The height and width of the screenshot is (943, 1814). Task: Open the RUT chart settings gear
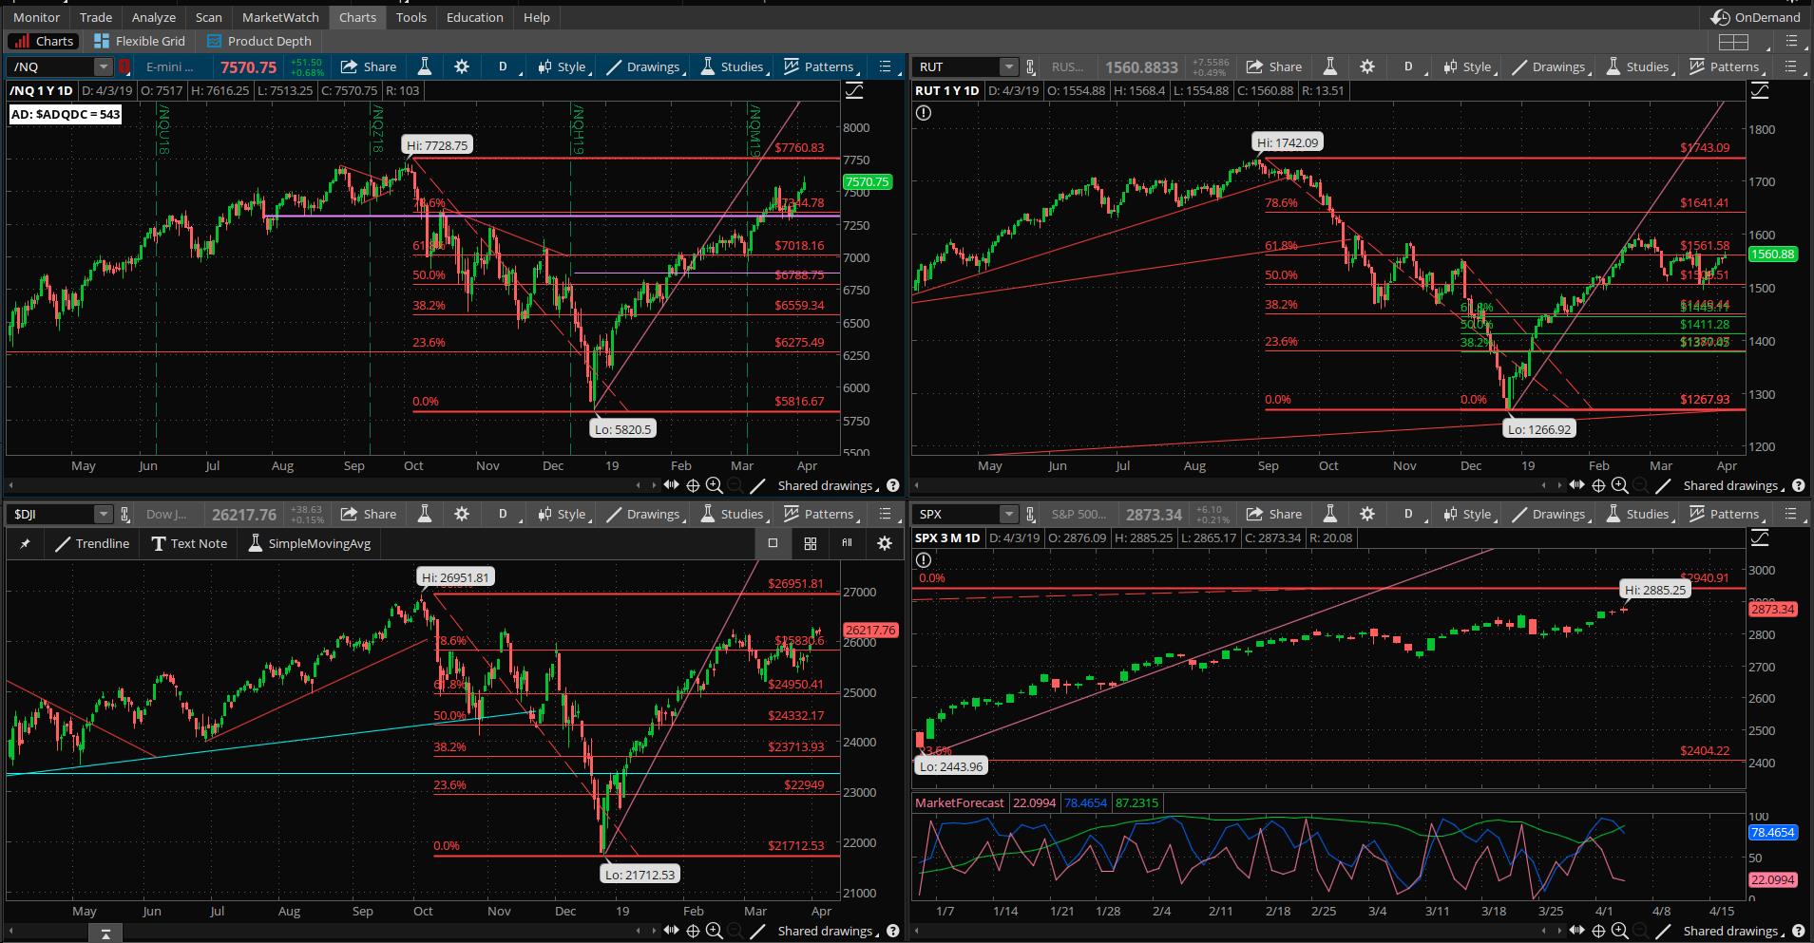click(1367, 66)
